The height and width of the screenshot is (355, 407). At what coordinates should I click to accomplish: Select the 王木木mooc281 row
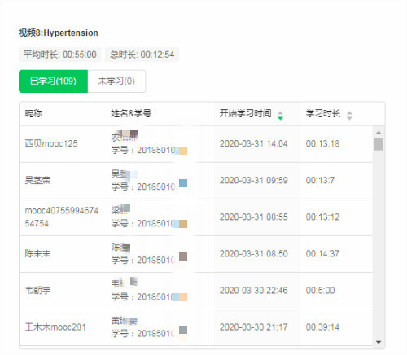point(196,327)
